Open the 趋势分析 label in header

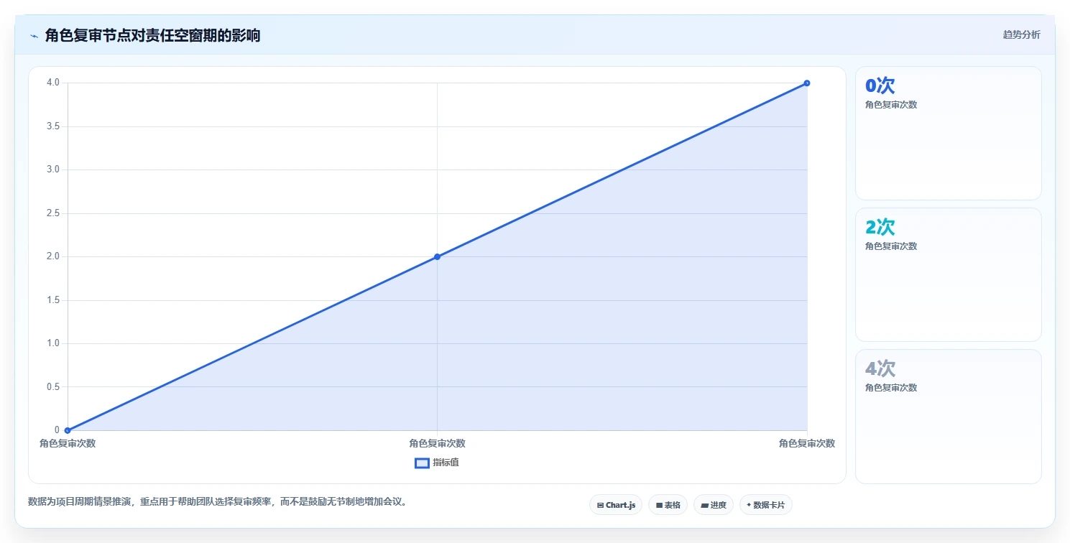click(x=1021, y=35)
